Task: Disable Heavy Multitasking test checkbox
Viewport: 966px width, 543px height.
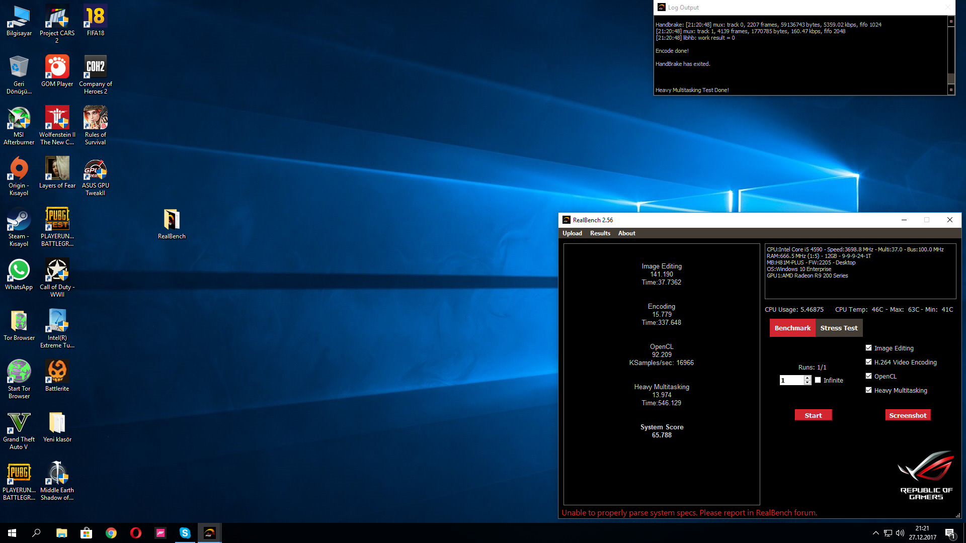Action: coord(868,390)
